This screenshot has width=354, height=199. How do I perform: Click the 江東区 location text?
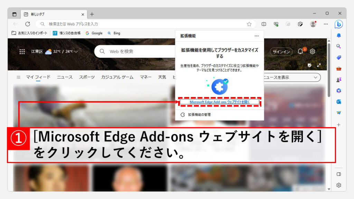(x=37, y=51)
